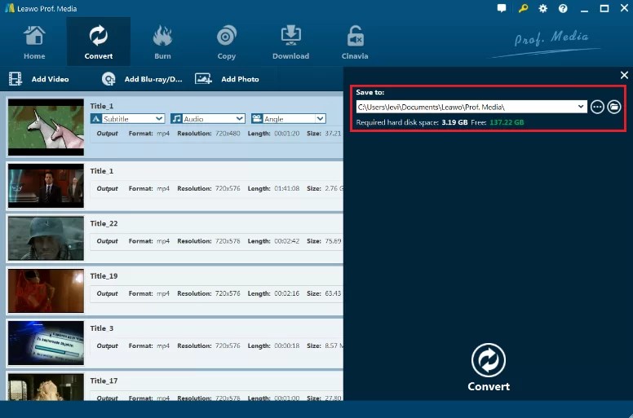Open the help question mark icon
The image size is (633, 418).
tap(563, 8)
